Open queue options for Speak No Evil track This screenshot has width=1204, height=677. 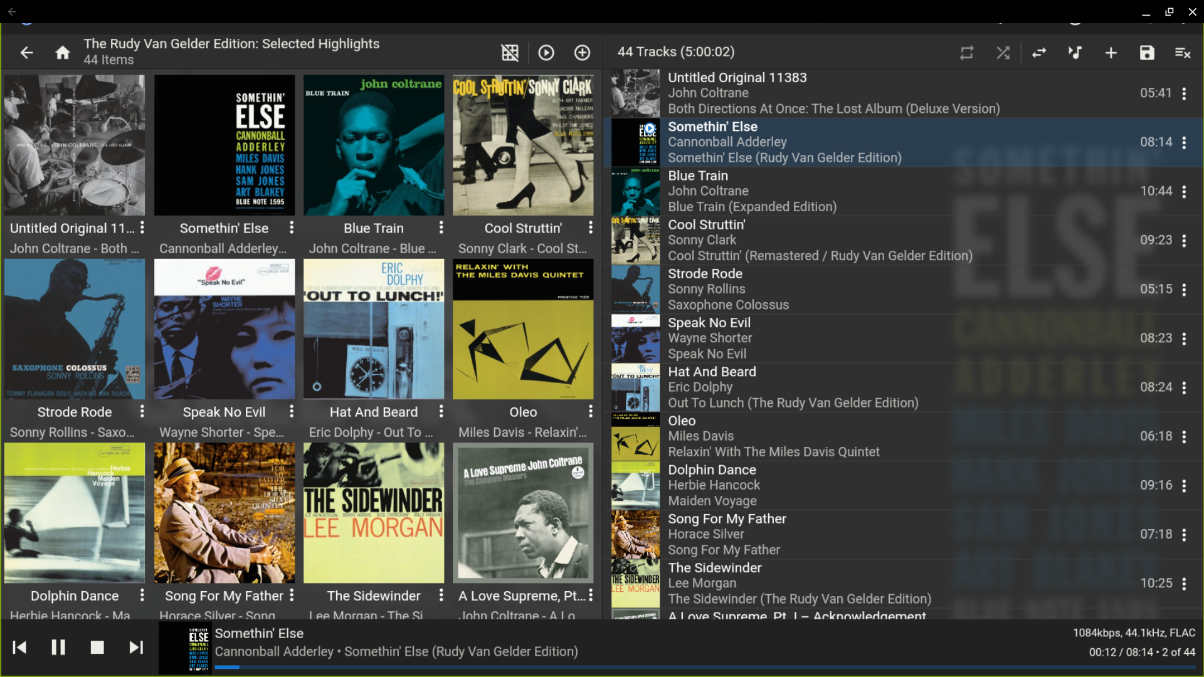click(1184, 338)
